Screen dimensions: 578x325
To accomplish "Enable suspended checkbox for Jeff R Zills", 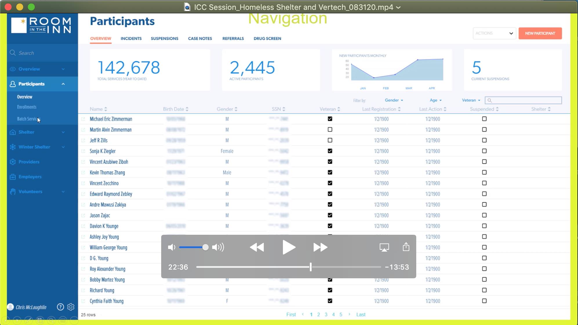I will click(484, 140).
